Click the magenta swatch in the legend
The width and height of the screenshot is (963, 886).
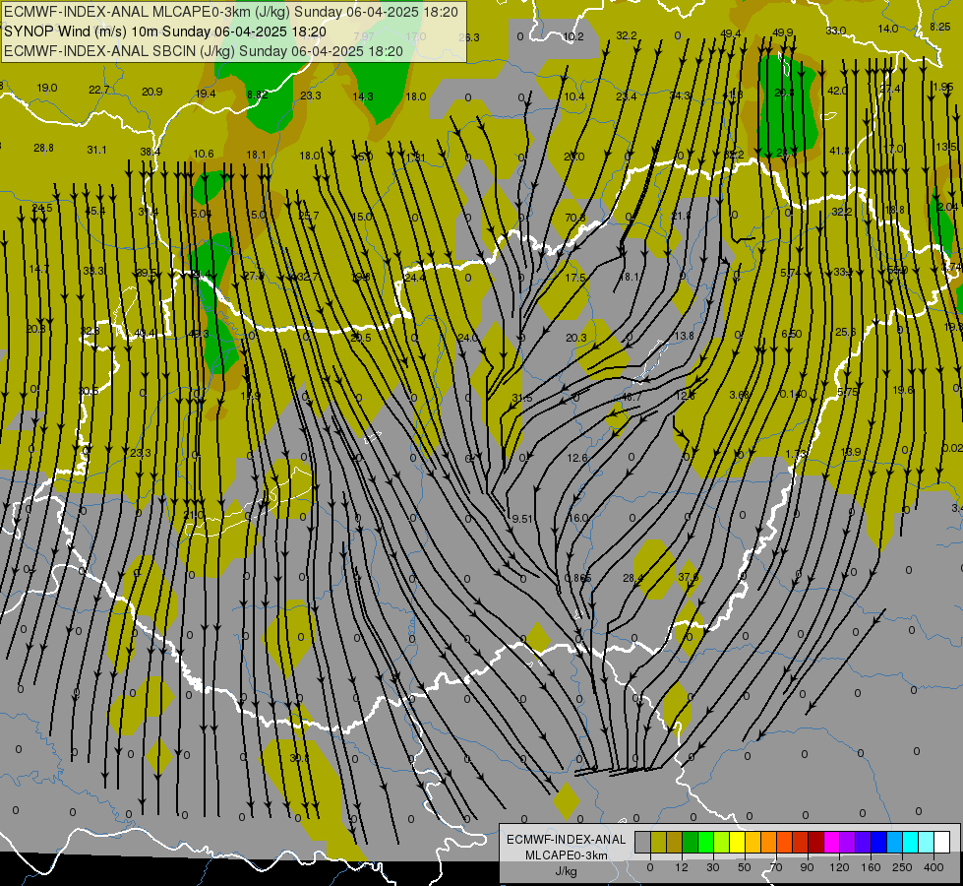point(832,843)
